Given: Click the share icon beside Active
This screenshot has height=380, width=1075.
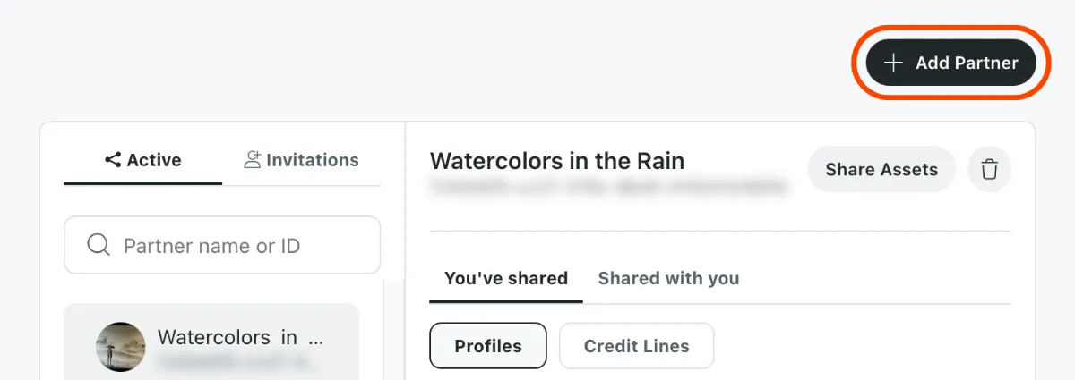Looking at the screenshot, I should click(113, 160).
